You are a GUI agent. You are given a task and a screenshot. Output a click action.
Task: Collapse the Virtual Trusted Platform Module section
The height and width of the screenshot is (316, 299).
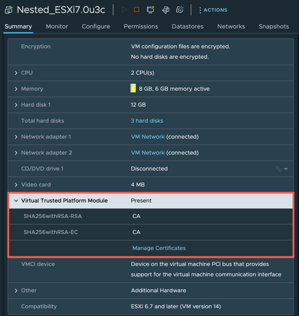[16, 200]
